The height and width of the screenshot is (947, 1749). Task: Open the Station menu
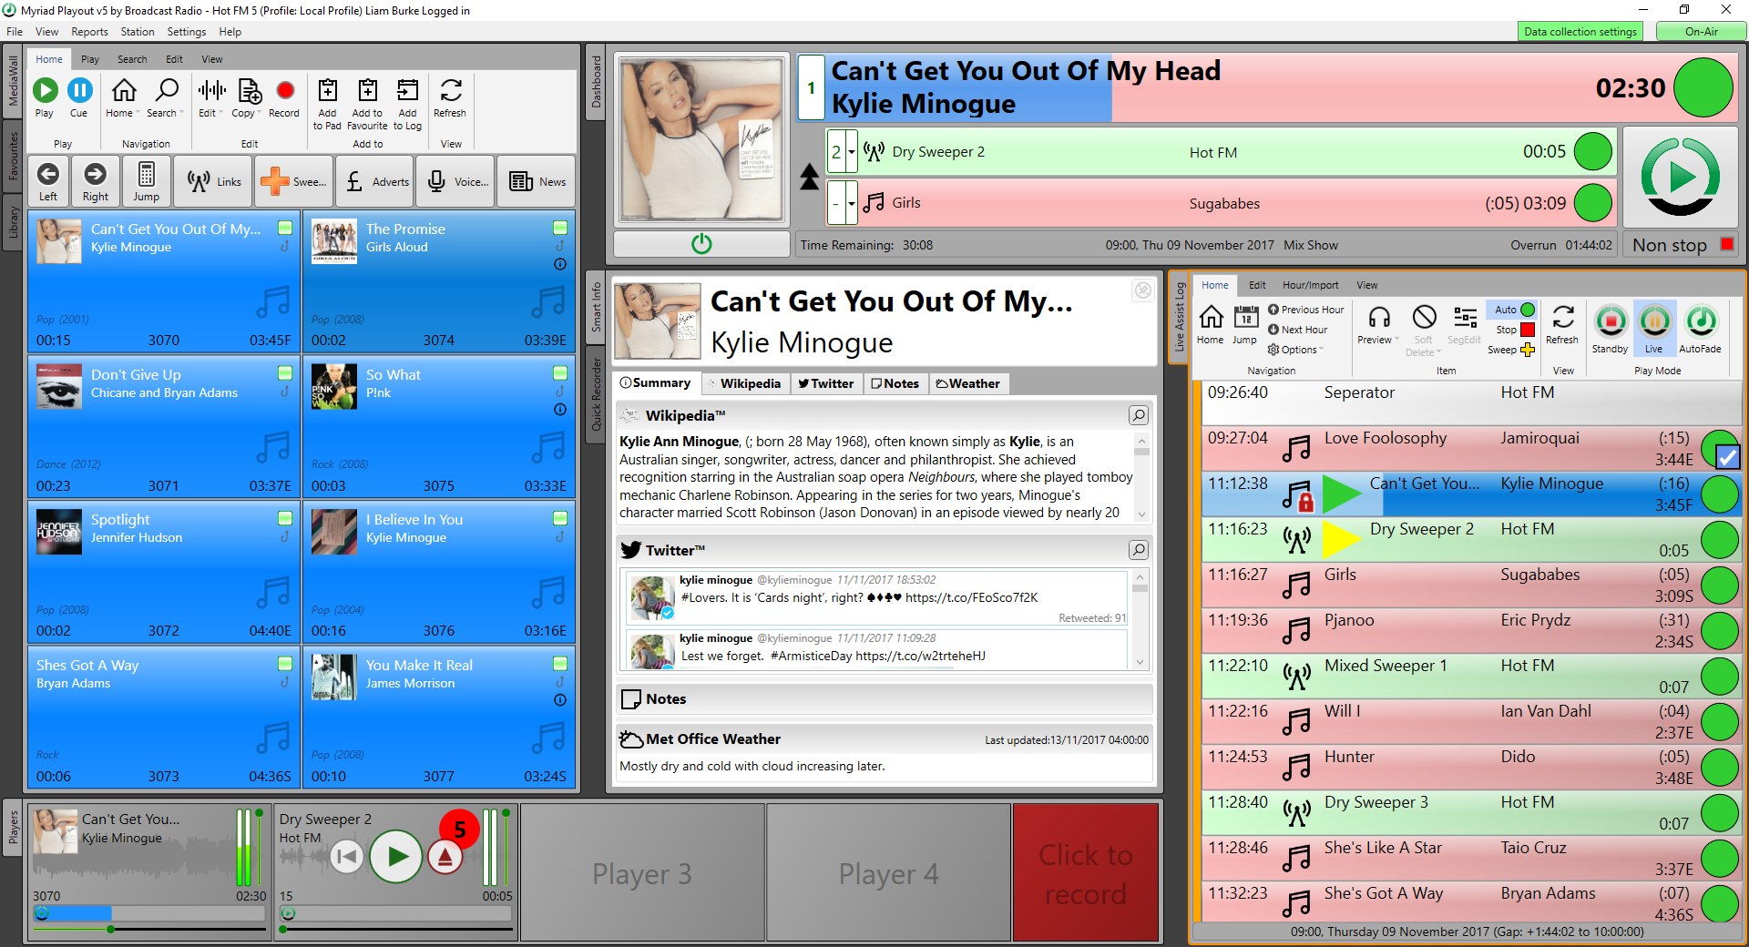(138, 32)
